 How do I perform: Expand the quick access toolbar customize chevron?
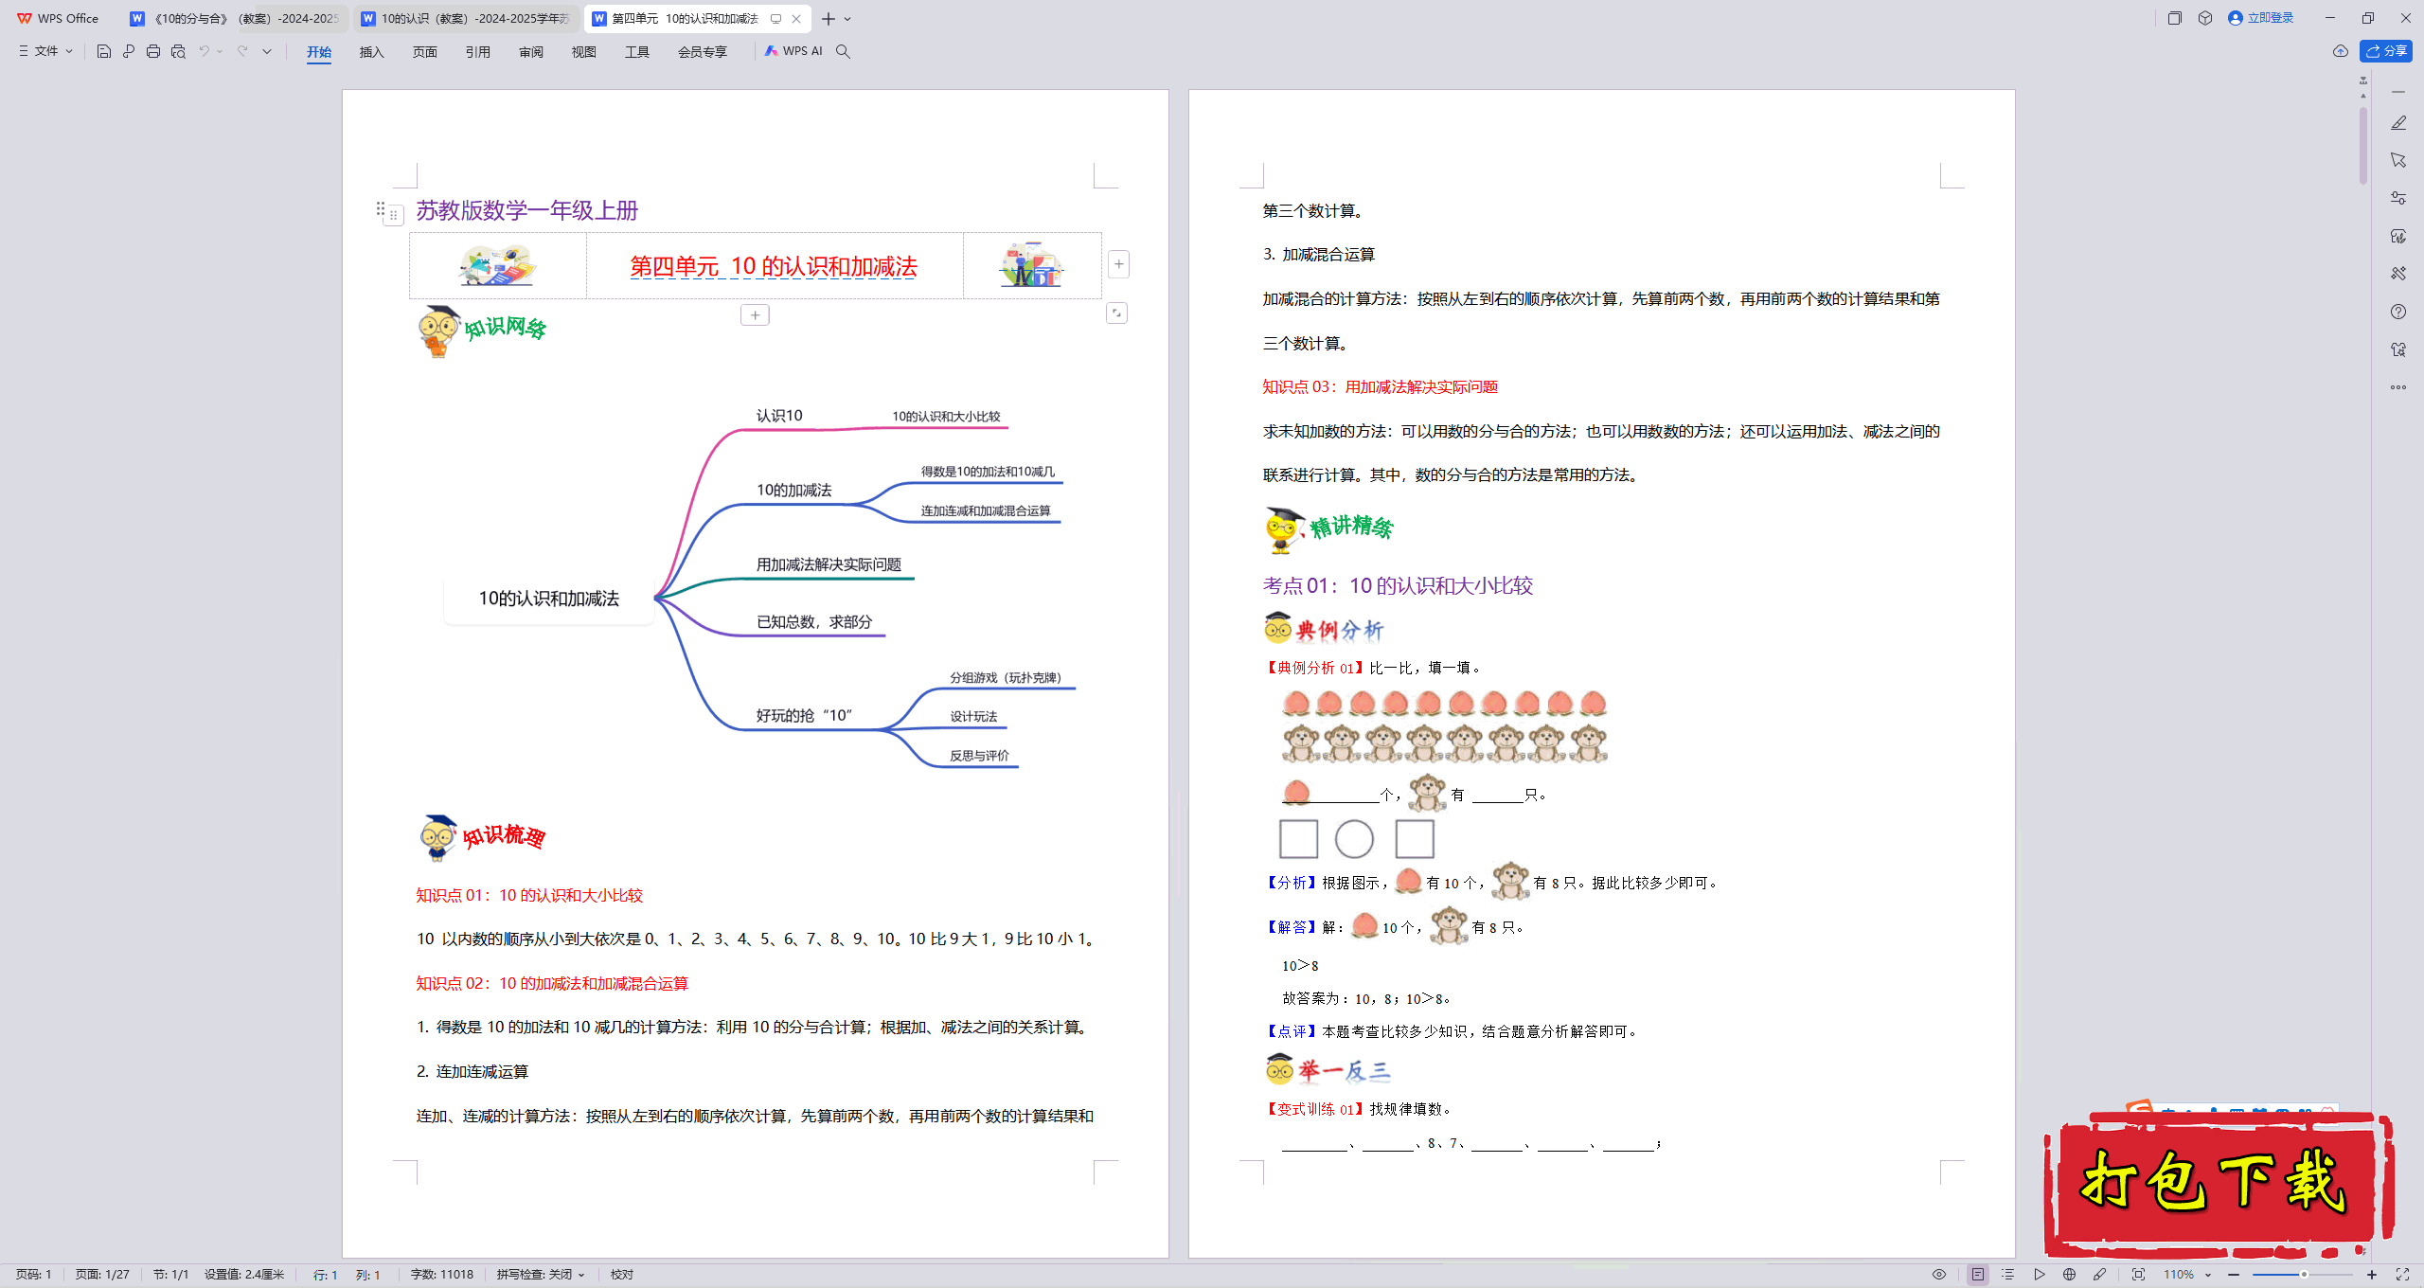[267, 51]
